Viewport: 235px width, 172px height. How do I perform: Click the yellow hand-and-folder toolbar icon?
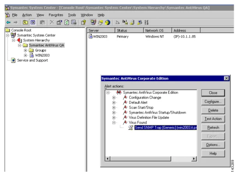pos(100,23)
